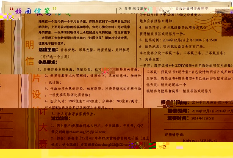The height and width of the screenshot is (158, 233).
Task: Click the phone number after TEL
Action: tap(207, 141)
